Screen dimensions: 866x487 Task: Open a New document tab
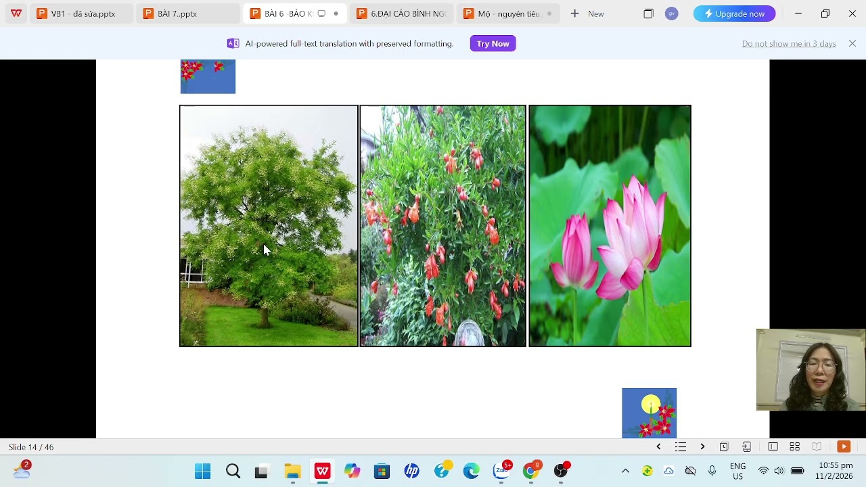(x=587, y=14)
